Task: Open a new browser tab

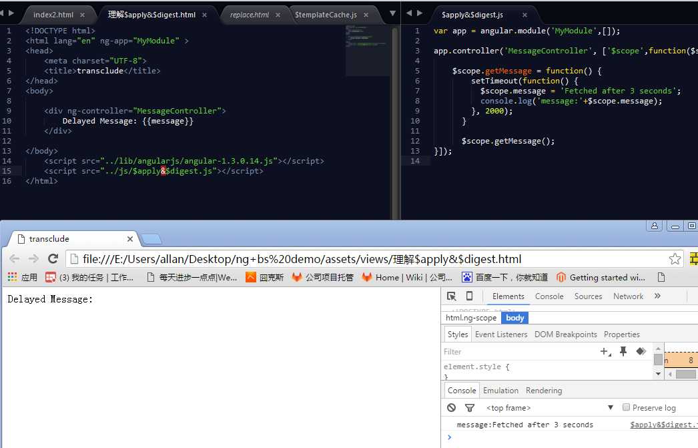Action: point(151,239)
